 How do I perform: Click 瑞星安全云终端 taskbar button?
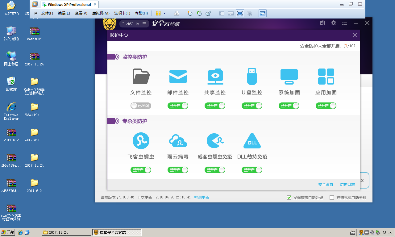(x=117, y=232)
